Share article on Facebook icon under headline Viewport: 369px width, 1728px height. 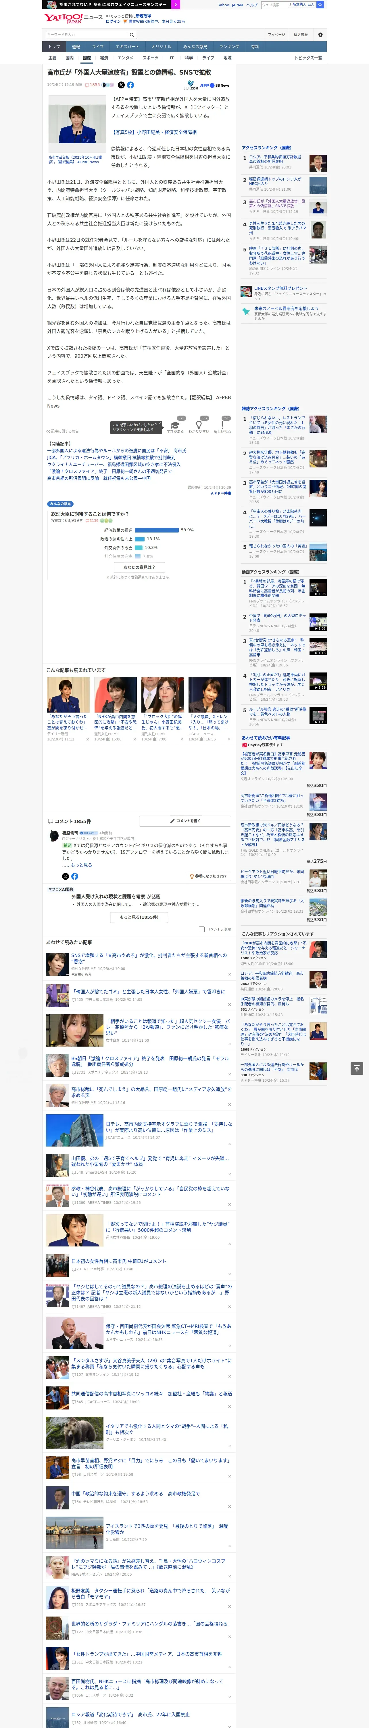click(x=130, y=85)
